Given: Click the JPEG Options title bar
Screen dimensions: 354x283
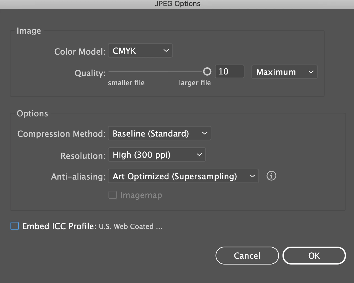Looking at the screenshot, I should [x=177, y=4].
